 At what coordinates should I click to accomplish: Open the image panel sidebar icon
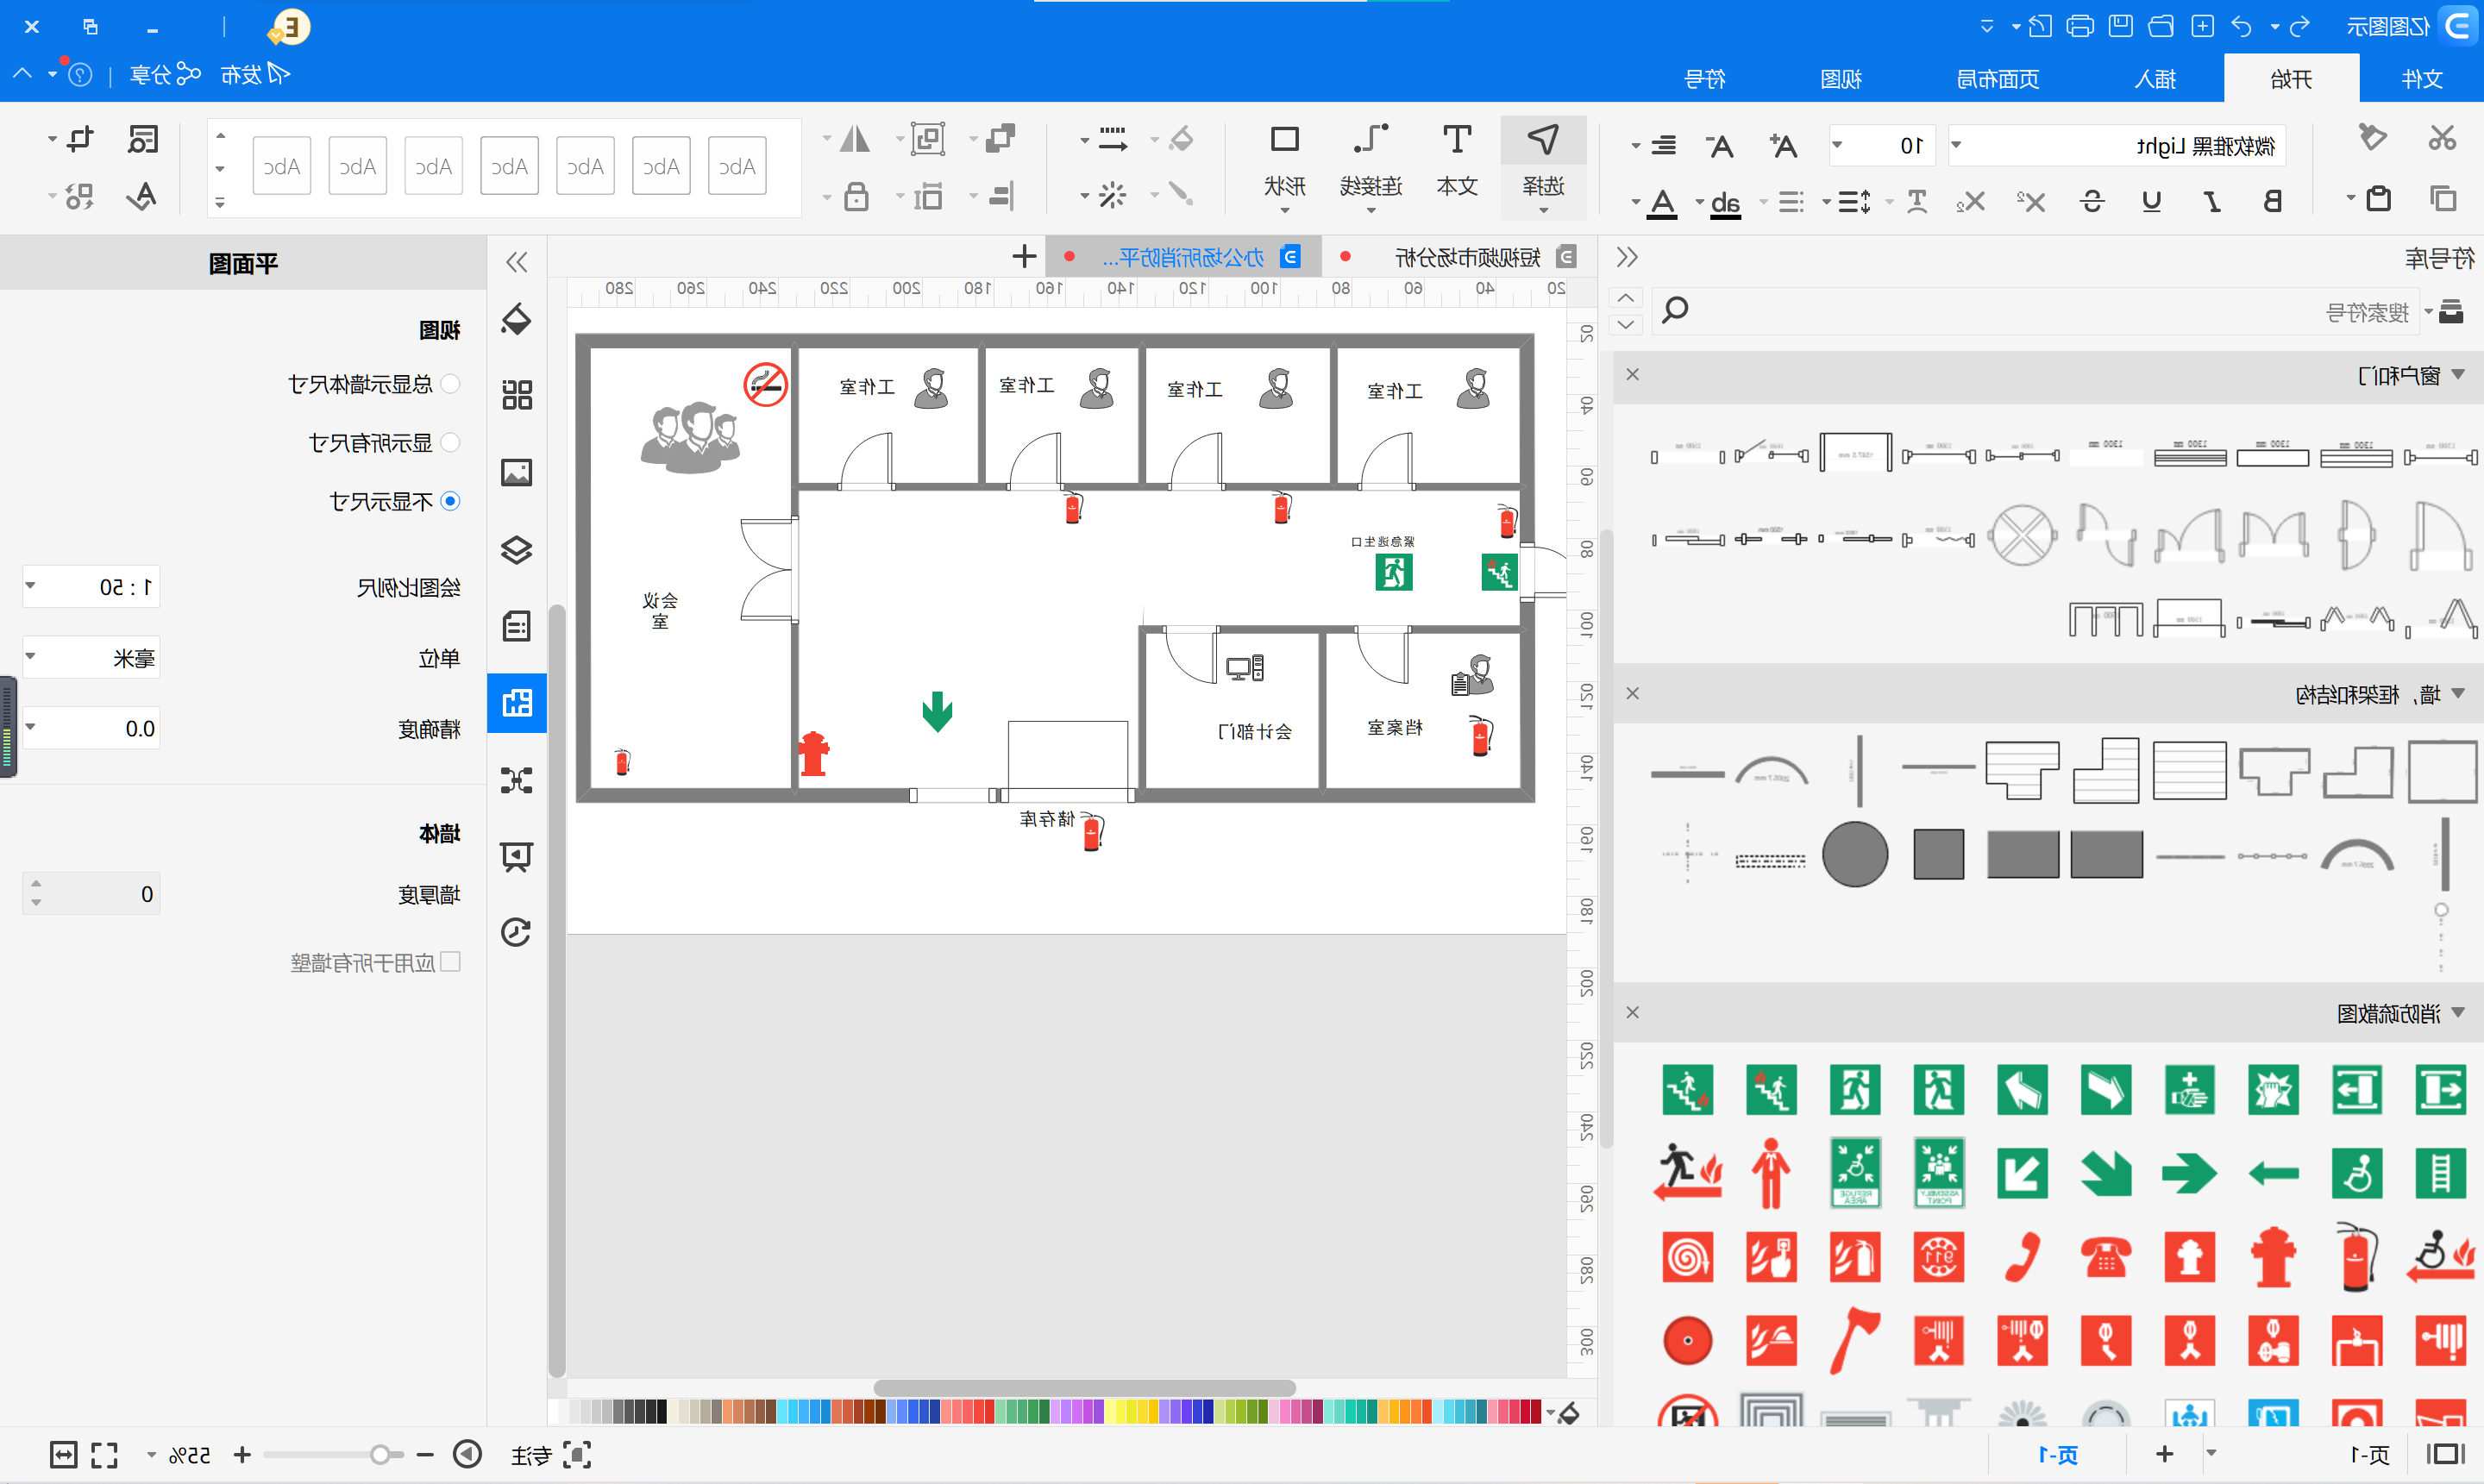(516, 472)
